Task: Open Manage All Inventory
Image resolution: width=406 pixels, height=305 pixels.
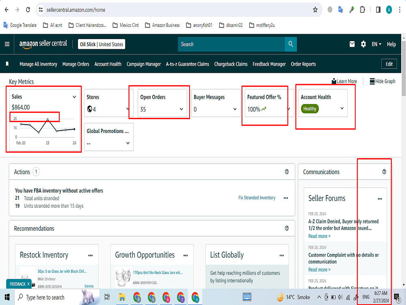Action: pyautogui.click(x=38, y=64)
